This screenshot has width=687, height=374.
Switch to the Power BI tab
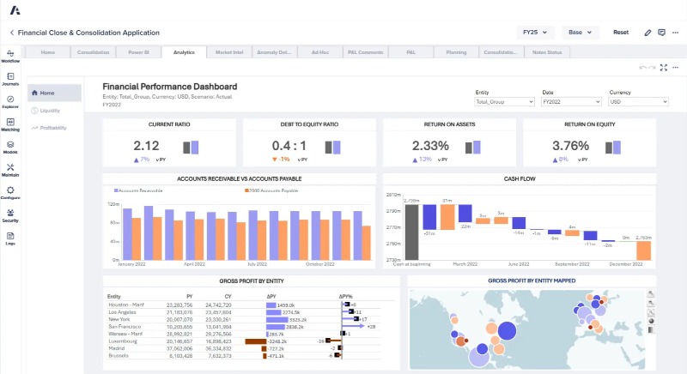pyautogui.click(x=140, y=52)
